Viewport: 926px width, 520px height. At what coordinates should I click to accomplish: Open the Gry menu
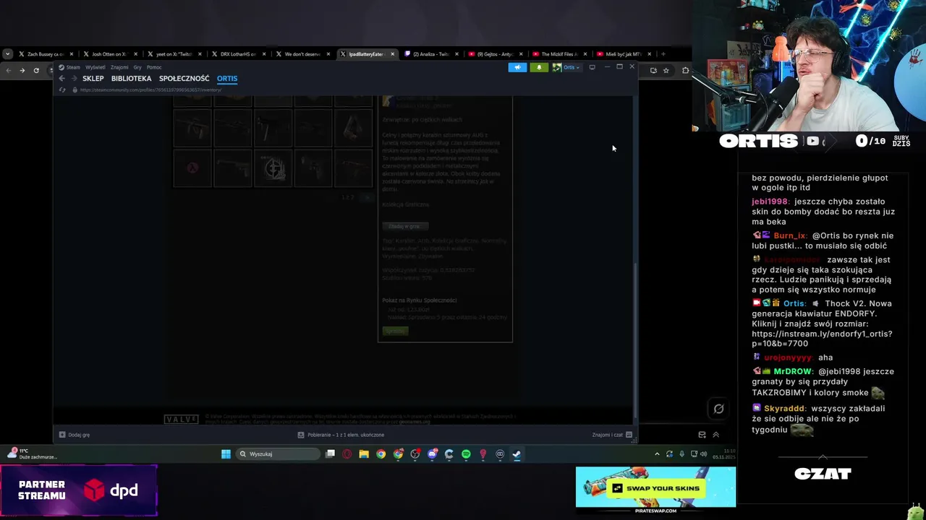click(137, 67)
